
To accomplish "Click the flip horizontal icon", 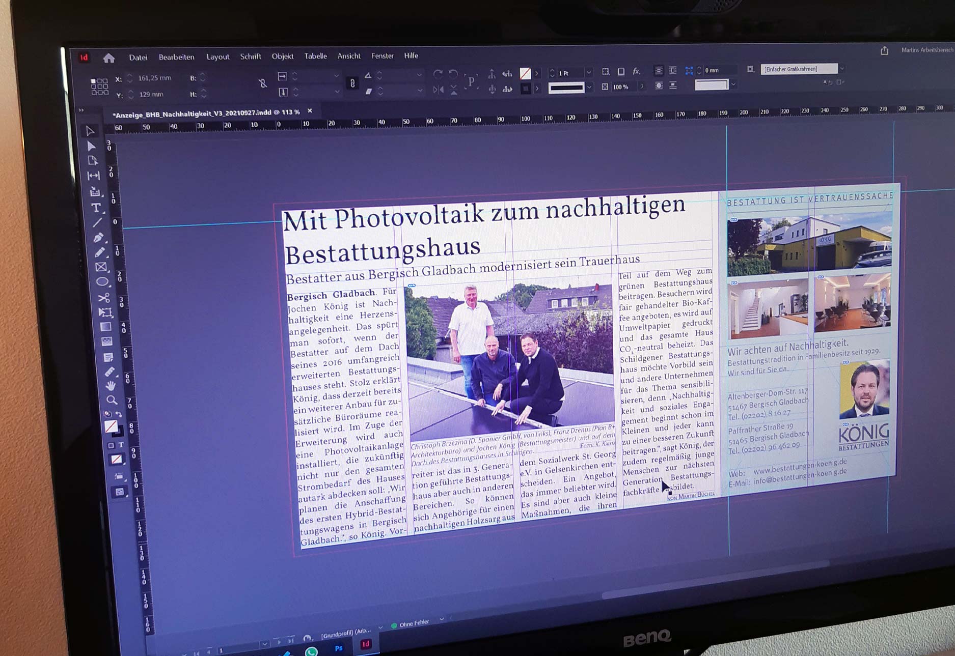I will 438,90.
